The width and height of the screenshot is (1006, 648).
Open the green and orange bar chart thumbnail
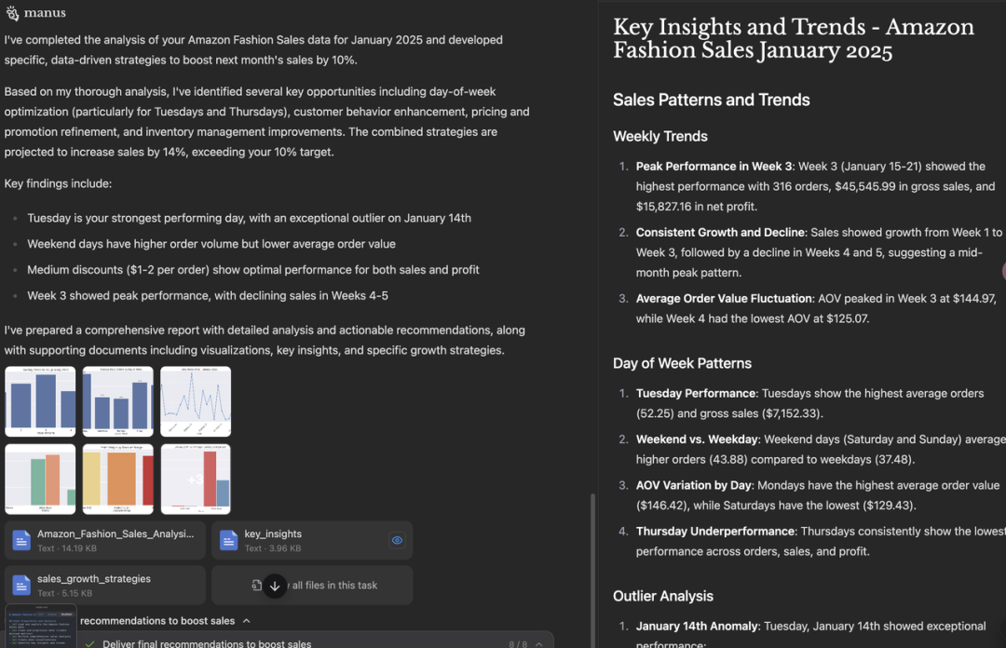pyautogui.click(x=40, y=479)
